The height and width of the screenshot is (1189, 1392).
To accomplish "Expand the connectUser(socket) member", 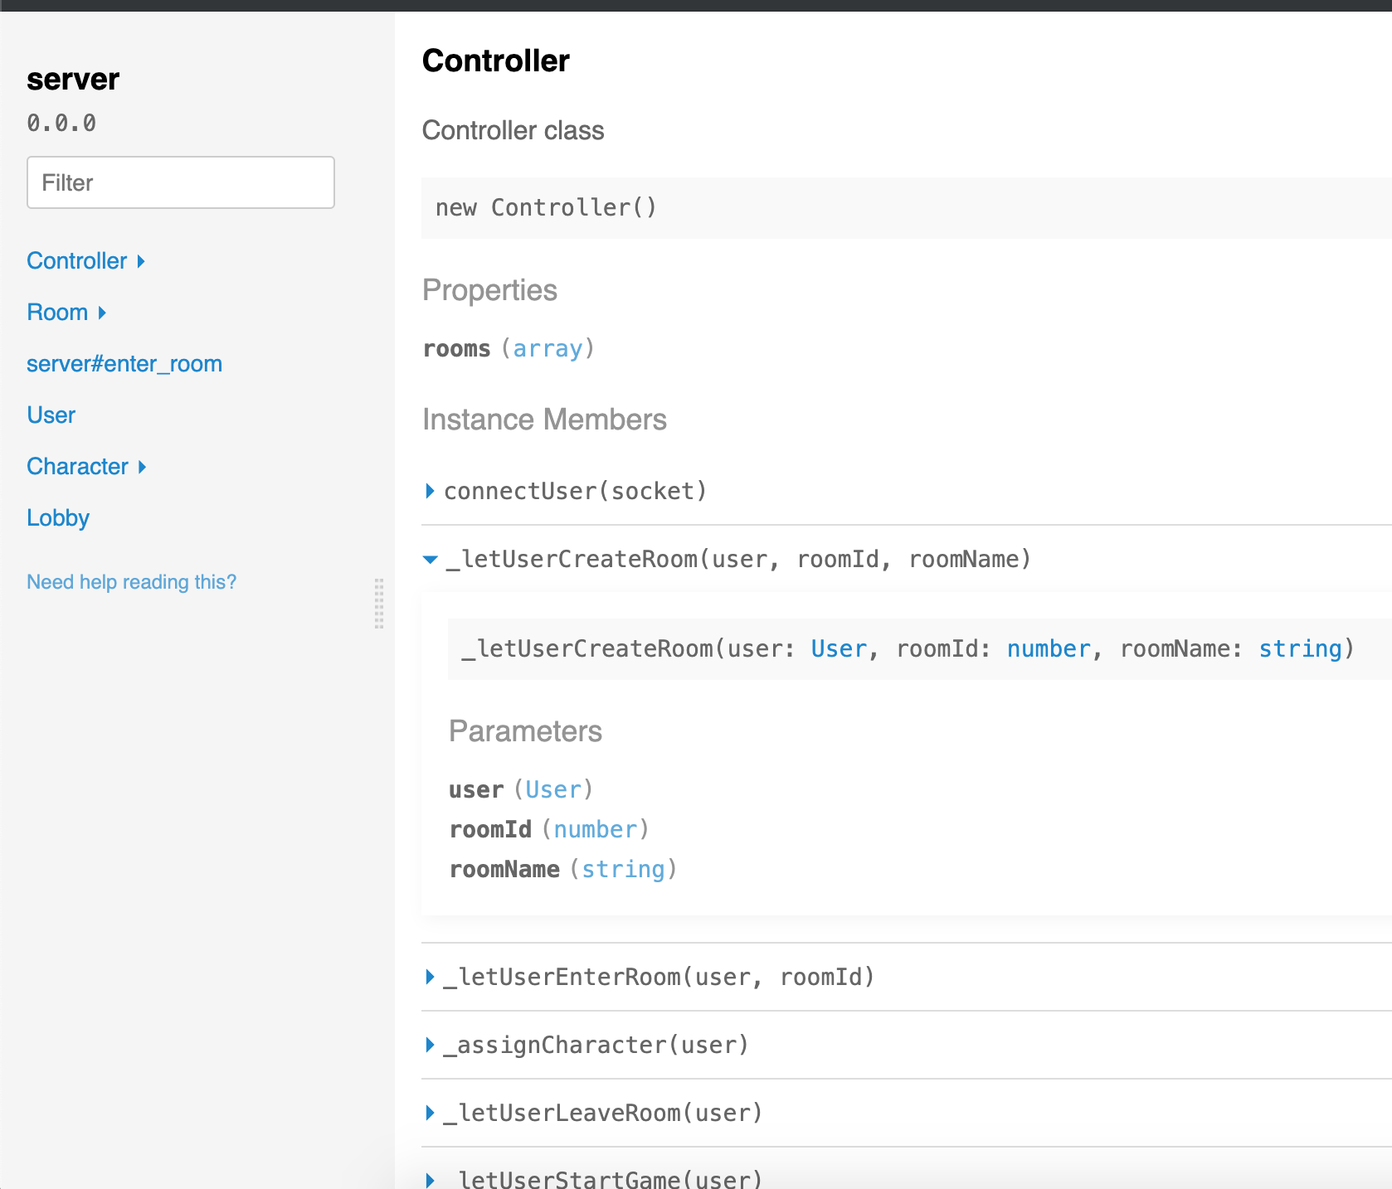I will tap(430, 491).
